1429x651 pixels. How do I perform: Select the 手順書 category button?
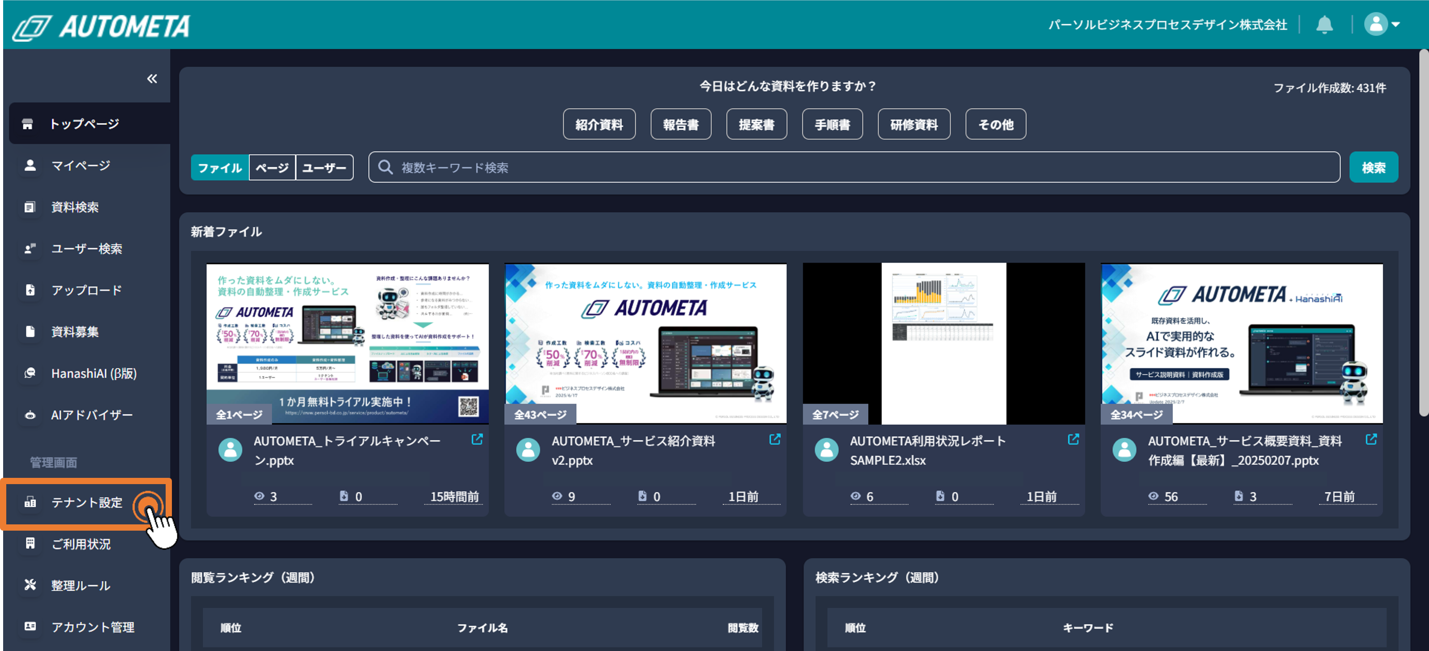point(832,124)
